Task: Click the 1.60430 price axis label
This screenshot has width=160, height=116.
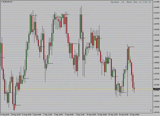Action: click(156, 30)
